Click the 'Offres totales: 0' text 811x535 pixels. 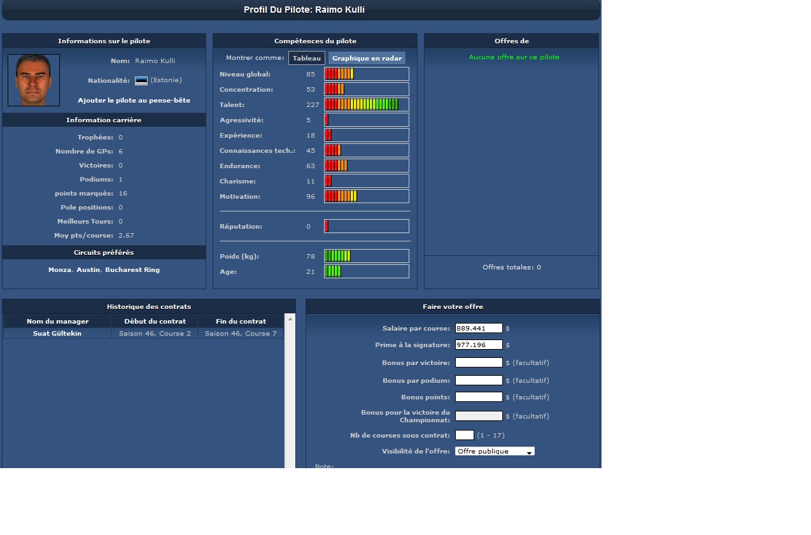coord(512,267)
